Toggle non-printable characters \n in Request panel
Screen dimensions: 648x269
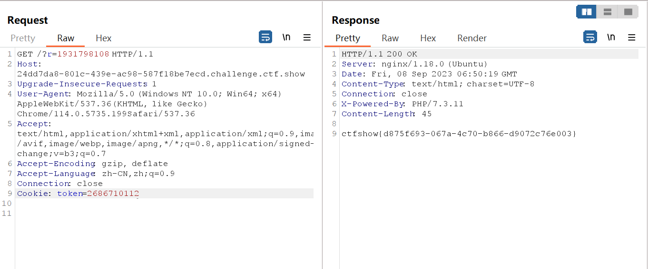point(286,37)
